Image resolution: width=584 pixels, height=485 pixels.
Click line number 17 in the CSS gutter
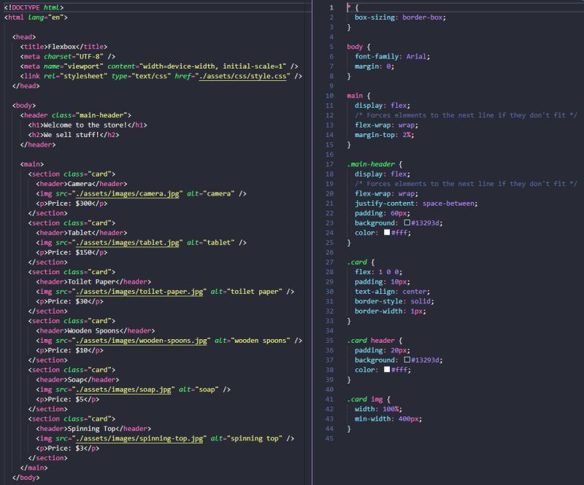[330, 164]
